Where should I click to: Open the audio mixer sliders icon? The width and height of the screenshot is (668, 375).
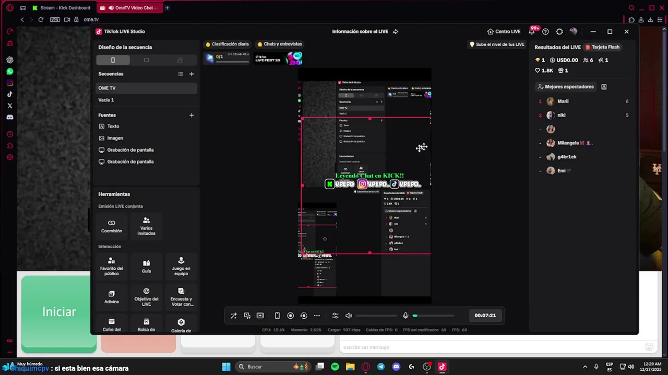click(x=335, y=316)
